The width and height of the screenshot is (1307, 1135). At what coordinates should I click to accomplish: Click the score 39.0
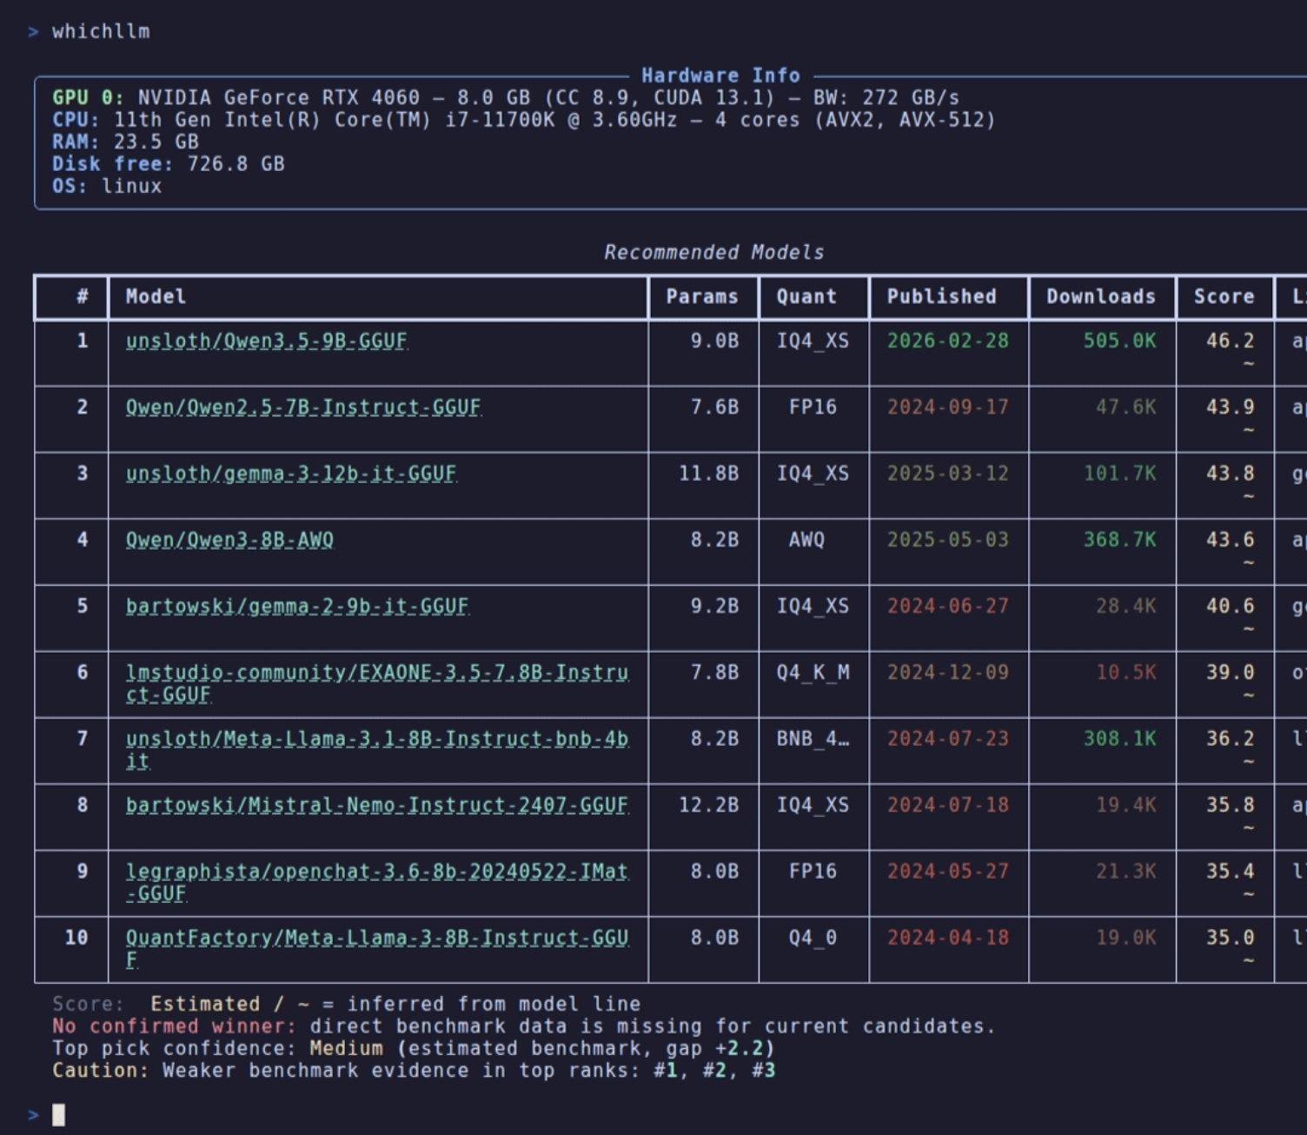tap(1231, 673)
